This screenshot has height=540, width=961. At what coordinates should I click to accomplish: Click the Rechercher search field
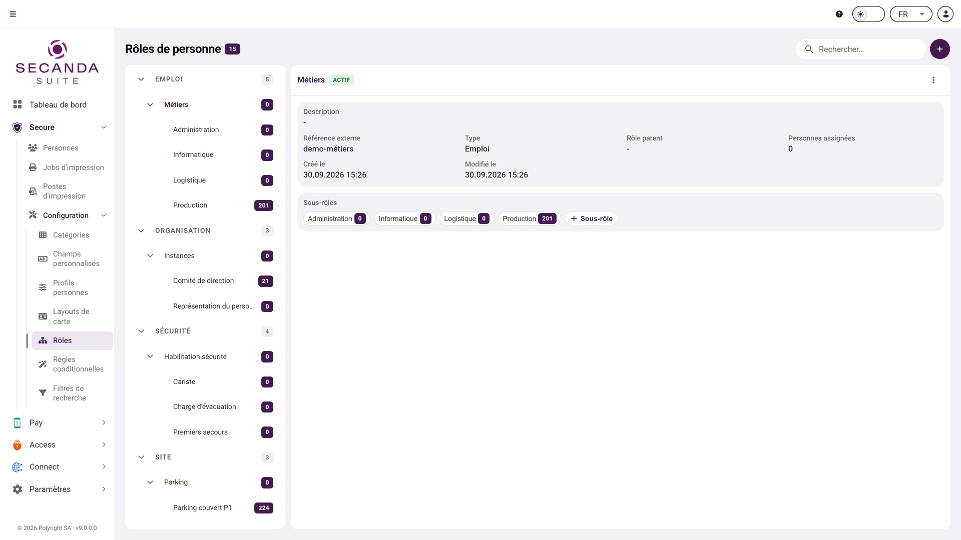[x=861, y=49]
